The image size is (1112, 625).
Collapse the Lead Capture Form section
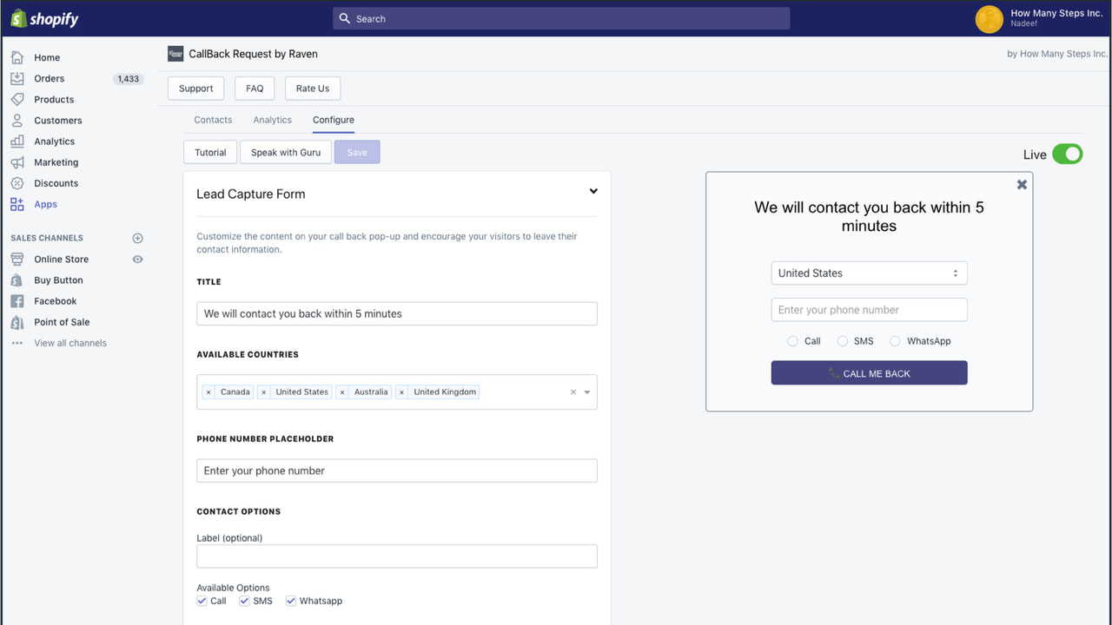[x=593, y=191]
